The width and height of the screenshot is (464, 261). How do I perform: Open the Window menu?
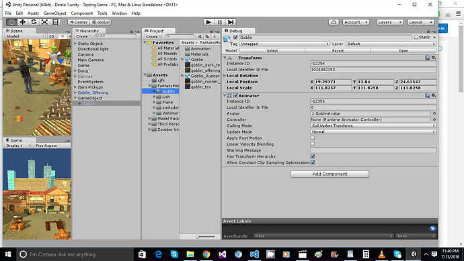(x=119, y=13)
